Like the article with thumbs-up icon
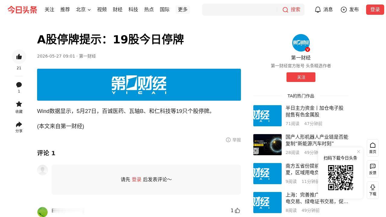 point(19,57)
